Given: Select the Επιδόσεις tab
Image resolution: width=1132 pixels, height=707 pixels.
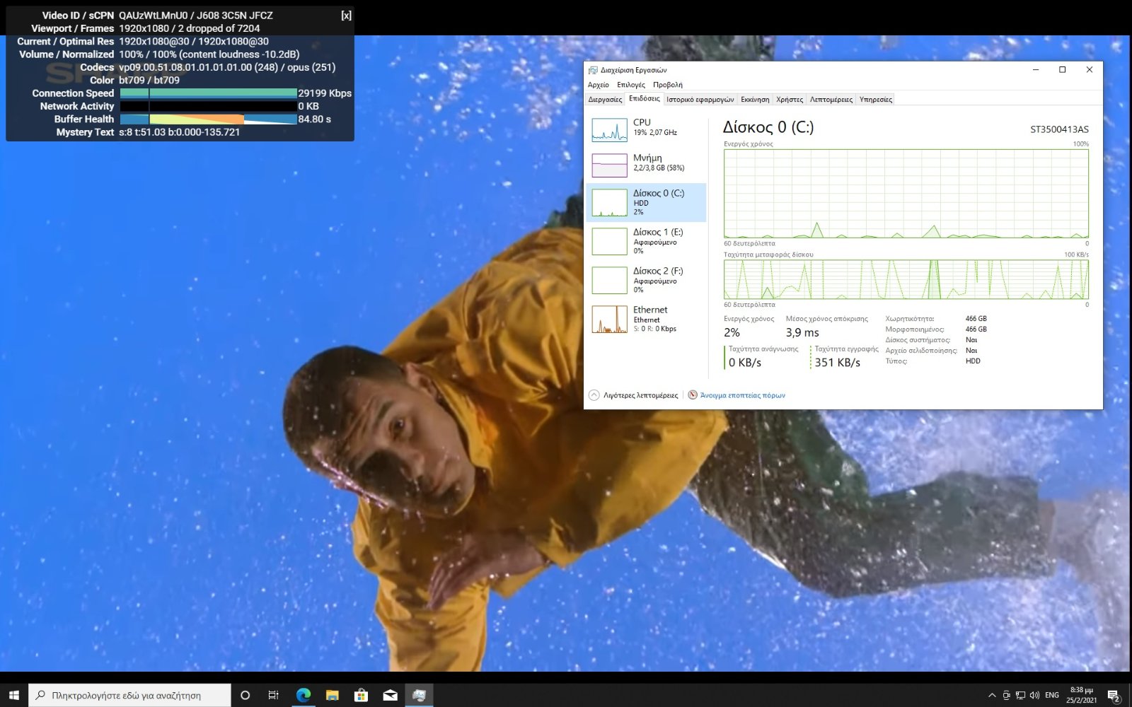Looking at the screenshot, I should pos(644,99).
